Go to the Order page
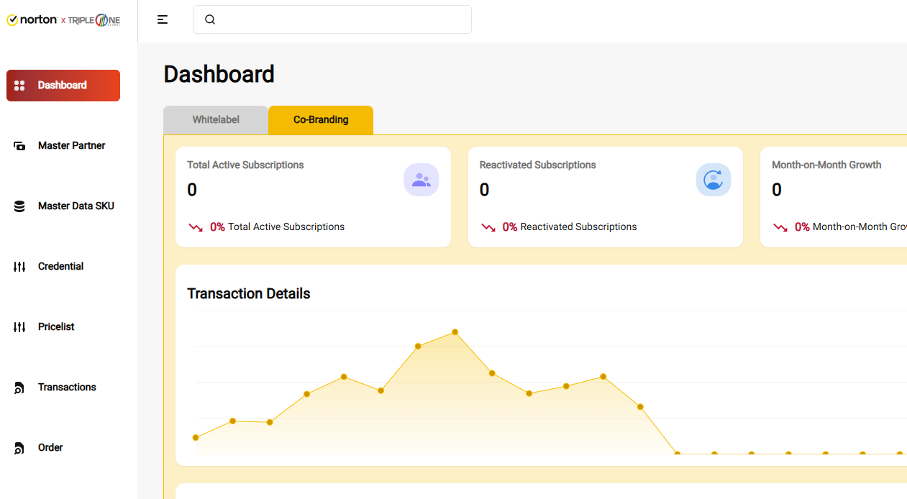 click(x=50, y=448)
